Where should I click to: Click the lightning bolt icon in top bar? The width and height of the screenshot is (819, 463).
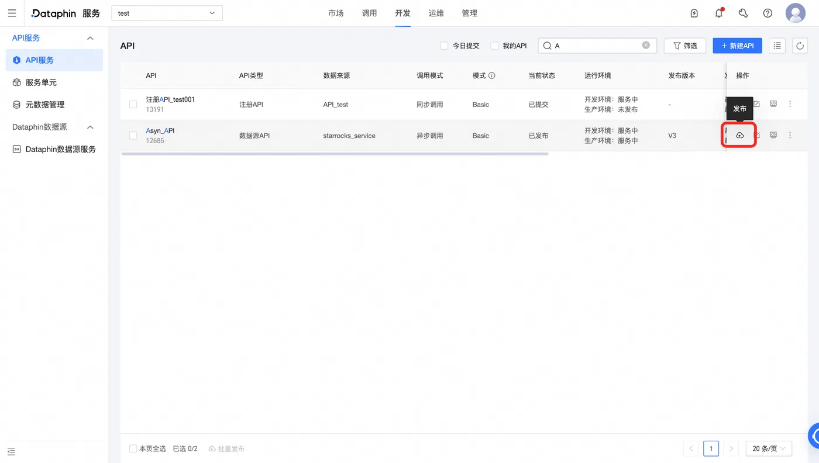[x=694, y=13]
